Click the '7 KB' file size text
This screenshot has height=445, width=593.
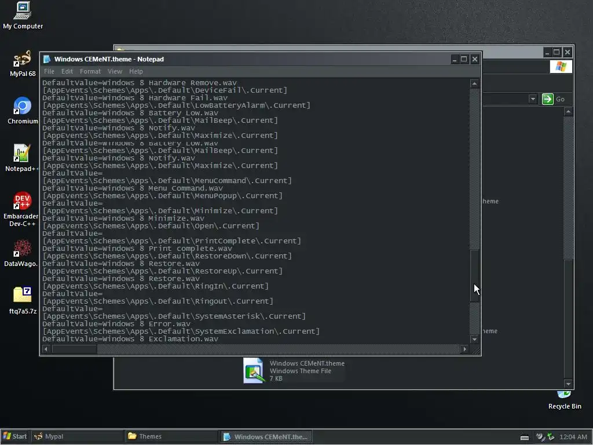(x=276, y=378)
